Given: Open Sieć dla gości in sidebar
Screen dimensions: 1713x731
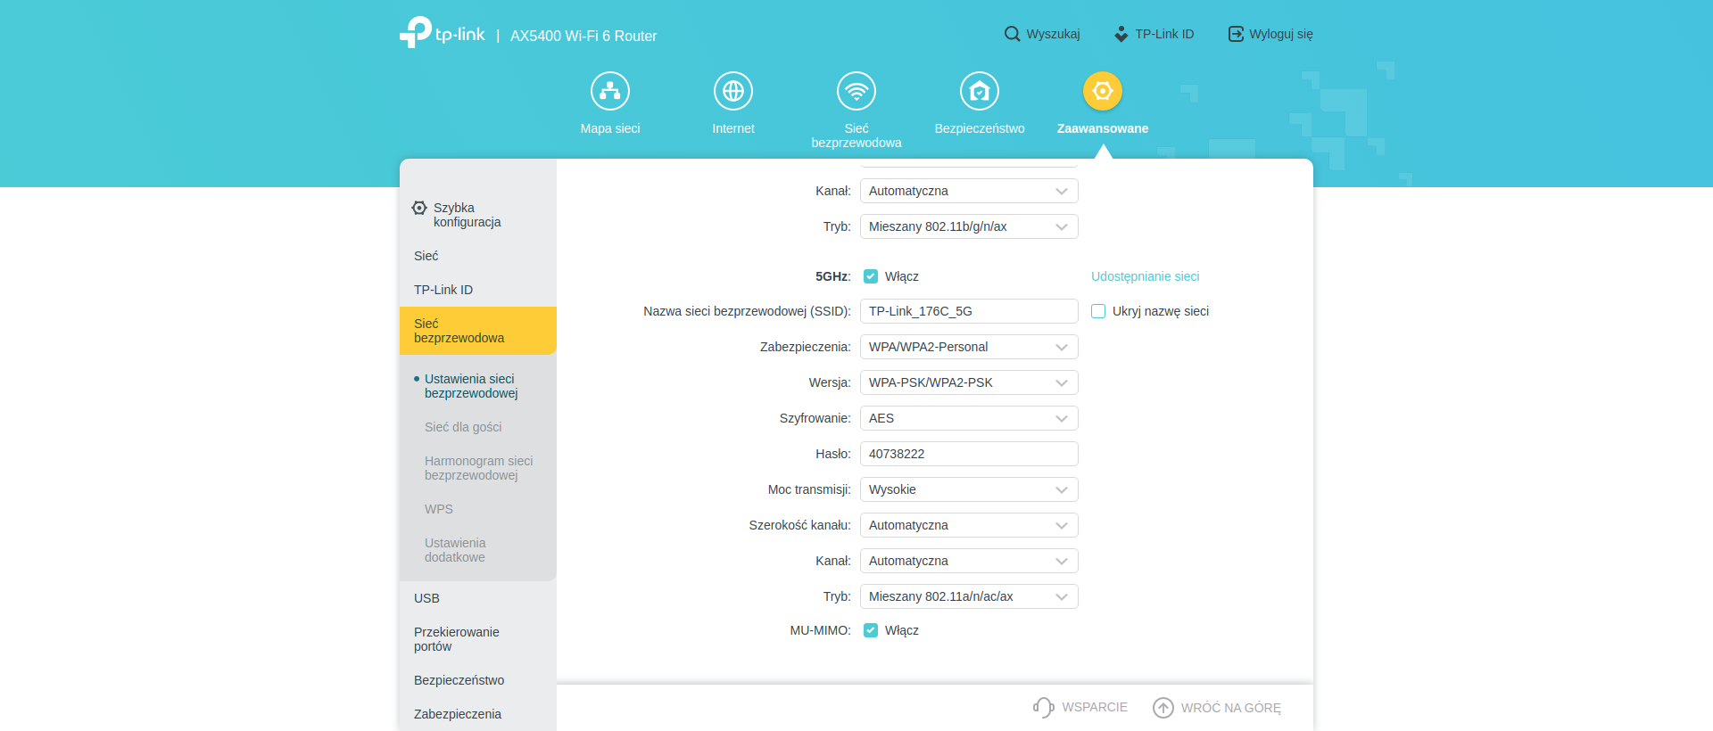Looking at the screenshot, I should 463,427.
